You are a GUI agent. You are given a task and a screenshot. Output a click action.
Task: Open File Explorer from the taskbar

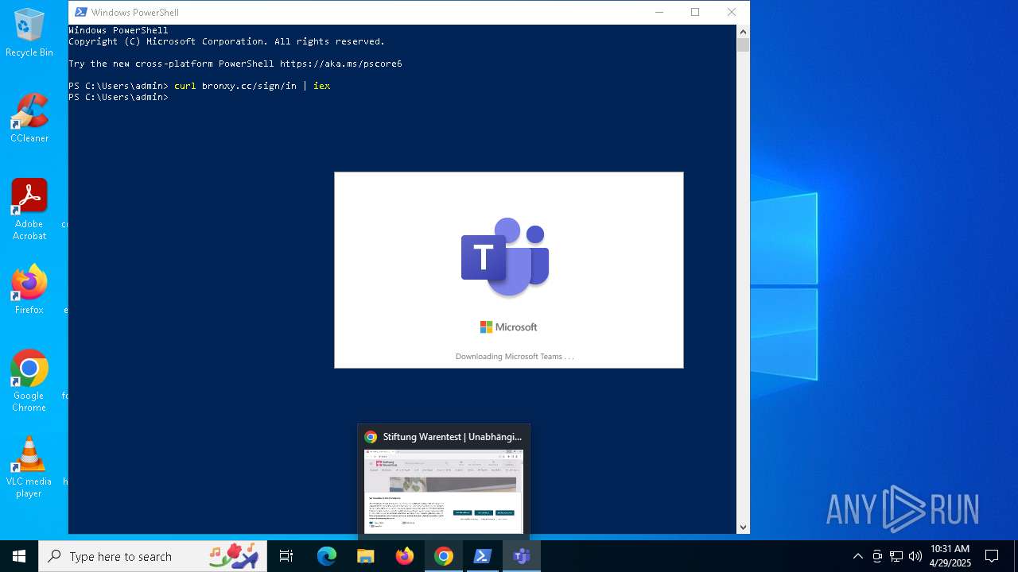point(366,556)
